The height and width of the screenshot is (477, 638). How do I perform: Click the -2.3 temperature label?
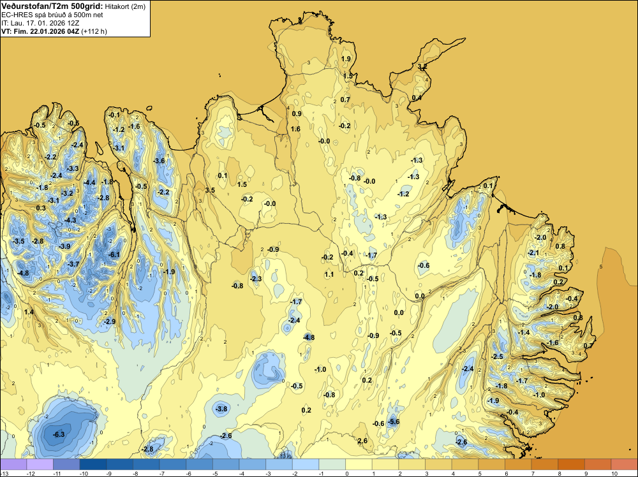click(x=256, y=279)
